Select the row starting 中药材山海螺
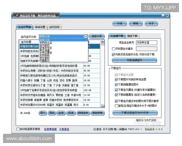The width and height of the screenshot is (182, 146). pos(60,71)
